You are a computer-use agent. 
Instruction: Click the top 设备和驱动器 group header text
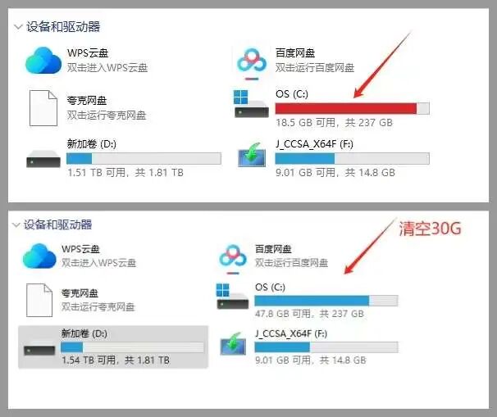(x=63, y=26)
